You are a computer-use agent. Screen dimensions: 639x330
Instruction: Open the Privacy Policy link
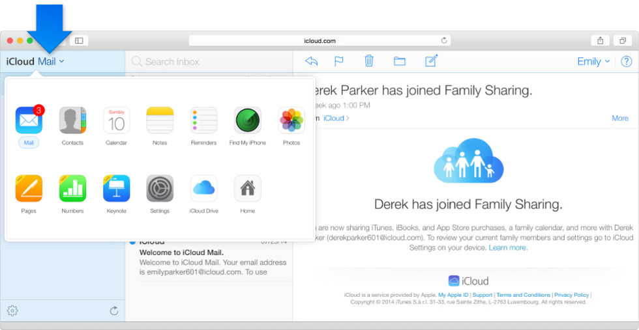(571, 295)
